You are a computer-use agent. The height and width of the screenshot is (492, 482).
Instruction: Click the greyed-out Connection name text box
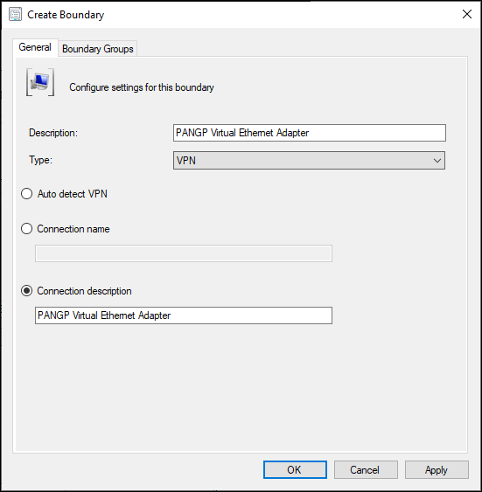pyautogui.click(x=184, y=253)
